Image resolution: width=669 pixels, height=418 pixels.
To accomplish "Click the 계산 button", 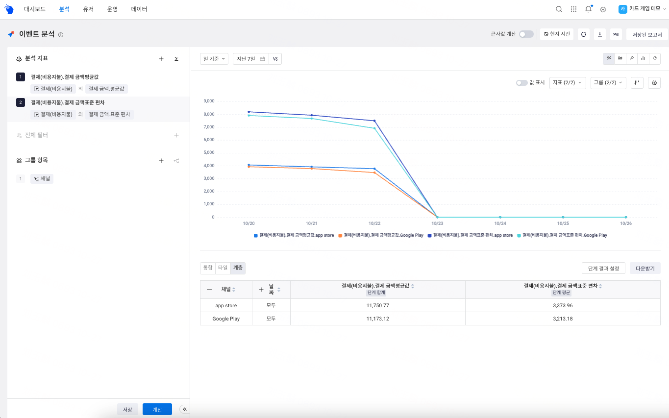I will 157,409.
